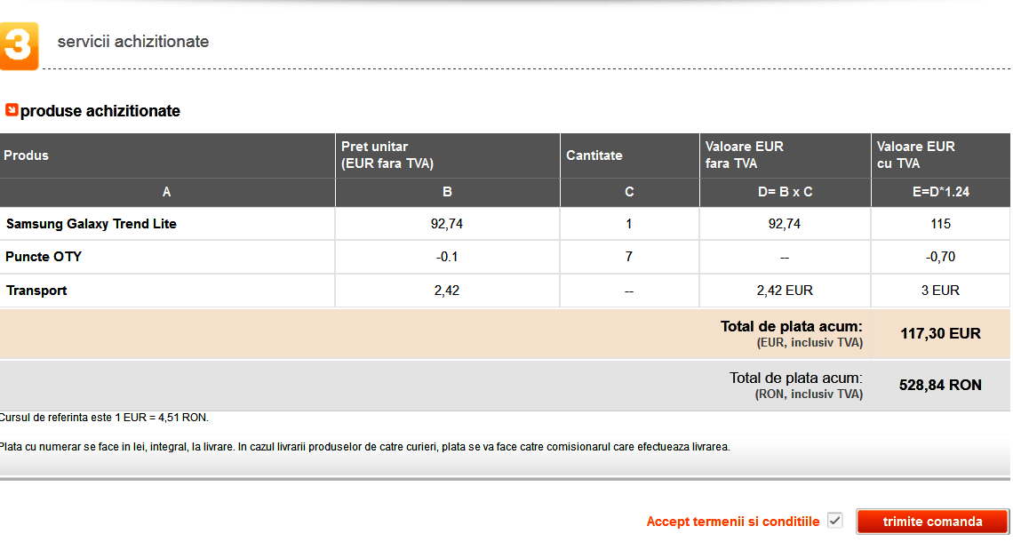The width and height of the screenshot is (1013, 550).
Task: Select the Transport row label
Action: pyautogui.click(x=36, y=291)
